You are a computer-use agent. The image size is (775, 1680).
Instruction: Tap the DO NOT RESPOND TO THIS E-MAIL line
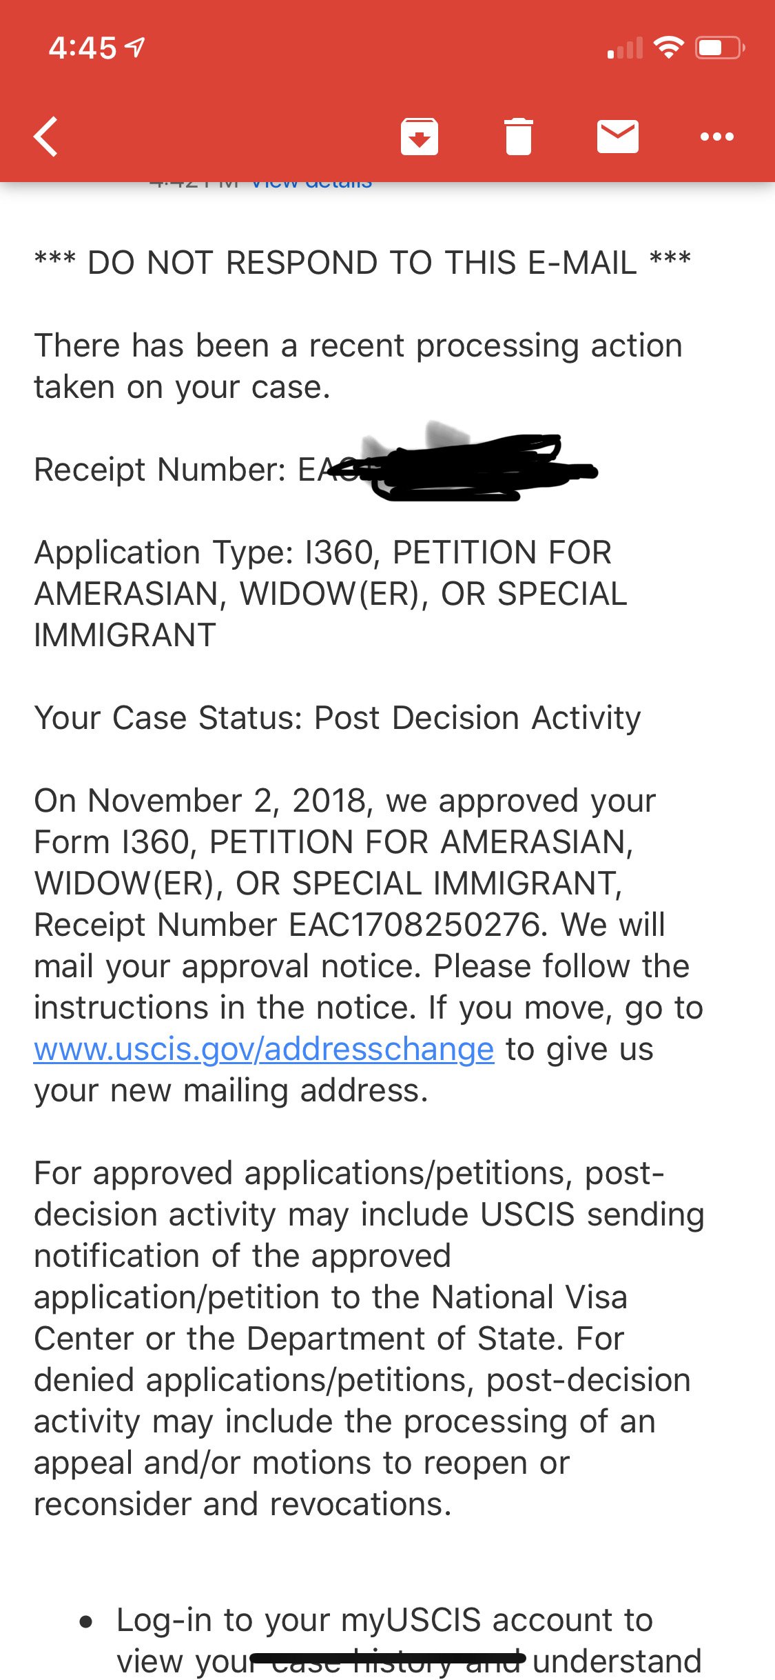point(362,263)
